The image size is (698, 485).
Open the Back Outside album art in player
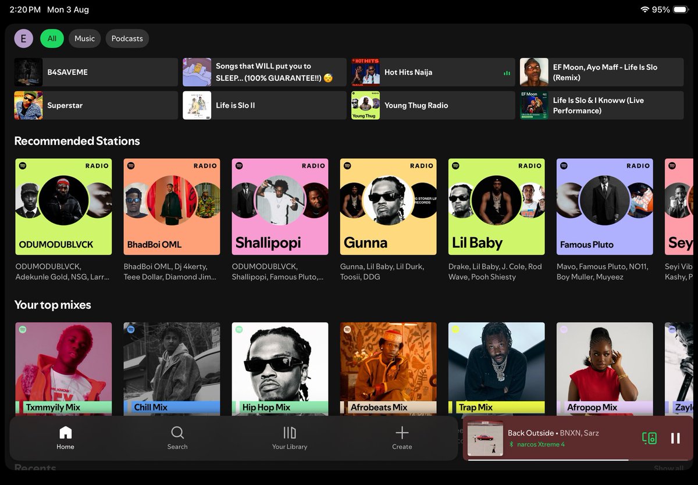pos(485,438)
